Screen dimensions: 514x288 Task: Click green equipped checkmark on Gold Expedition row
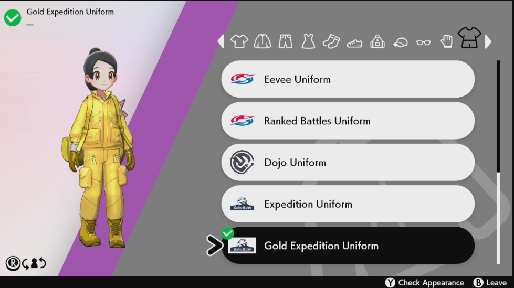click(x=227, y=233)
